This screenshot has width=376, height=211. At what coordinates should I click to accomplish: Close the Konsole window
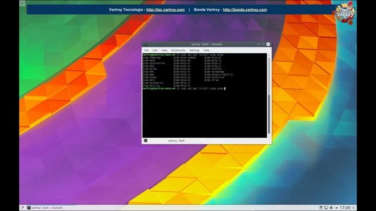[x=268, y=45]
